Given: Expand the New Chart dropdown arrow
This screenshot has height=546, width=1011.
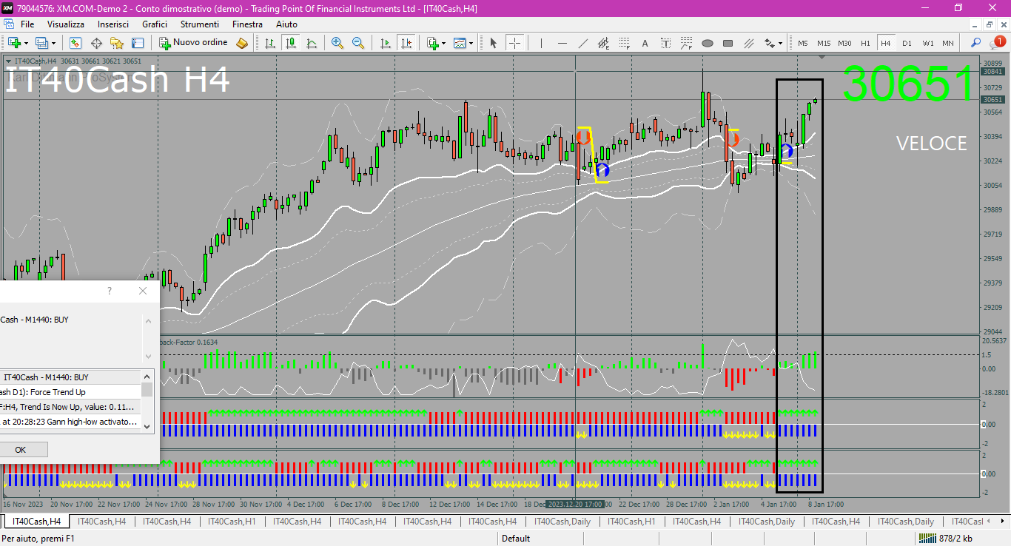Looking at the screenshot, I should pos(26,43).
